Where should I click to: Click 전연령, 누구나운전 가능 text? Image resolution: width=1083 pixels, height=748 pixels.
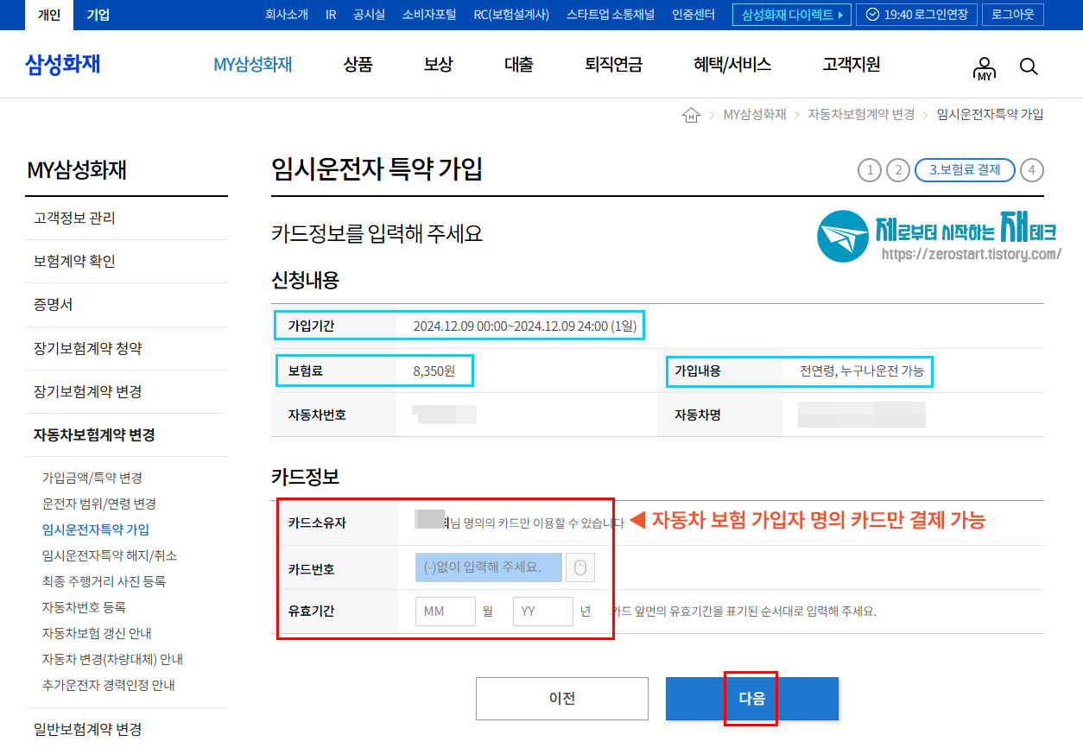[x=862, y=371]
